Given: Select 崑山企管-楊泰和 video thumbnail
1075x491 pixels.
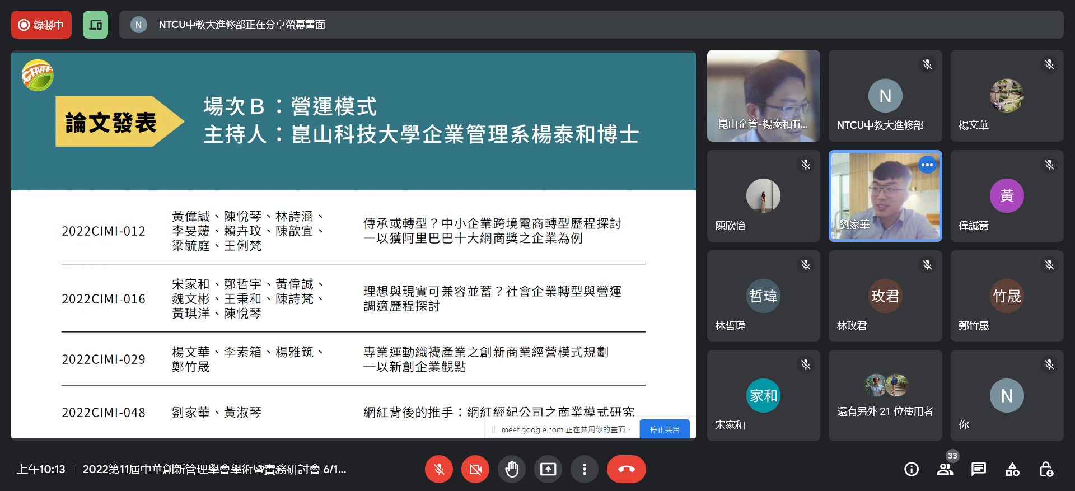Looking at the screenshot, I should 763,95.
